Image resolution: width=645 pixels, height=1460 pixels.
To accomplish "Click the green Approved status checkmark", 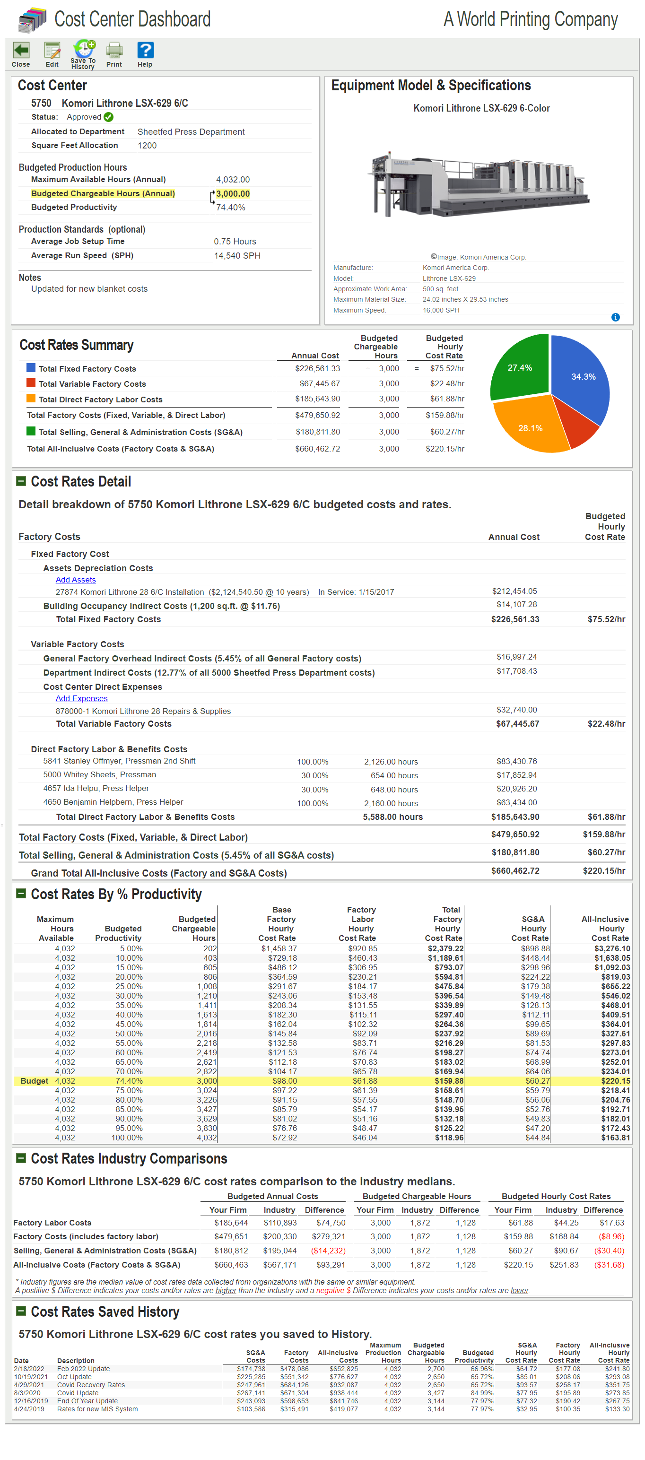I will tap(109, 117).
